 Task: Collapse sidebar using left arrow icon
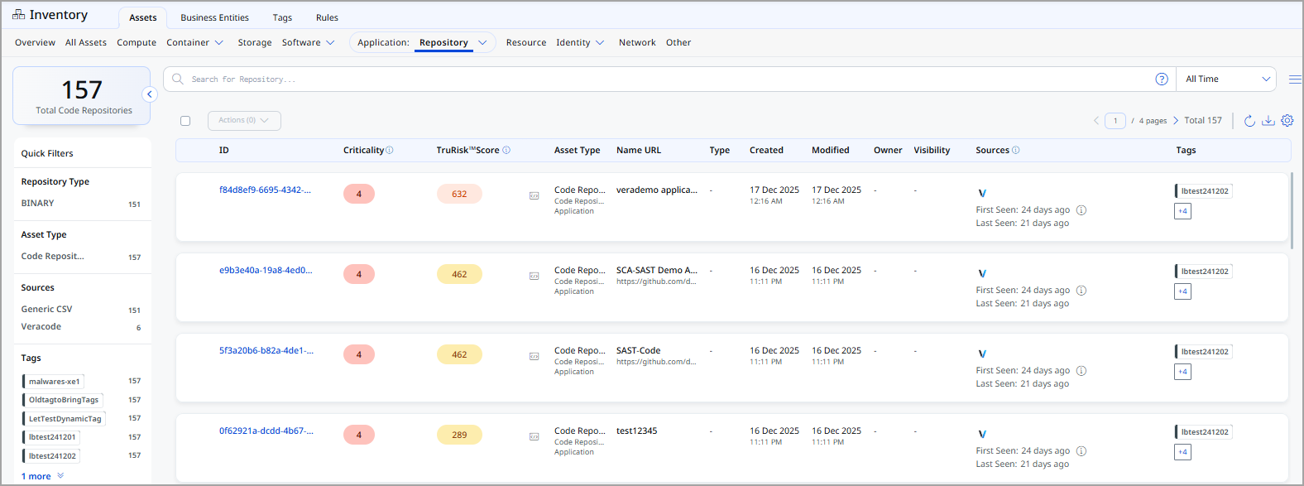pyautogui.click(x=150, y=94)
